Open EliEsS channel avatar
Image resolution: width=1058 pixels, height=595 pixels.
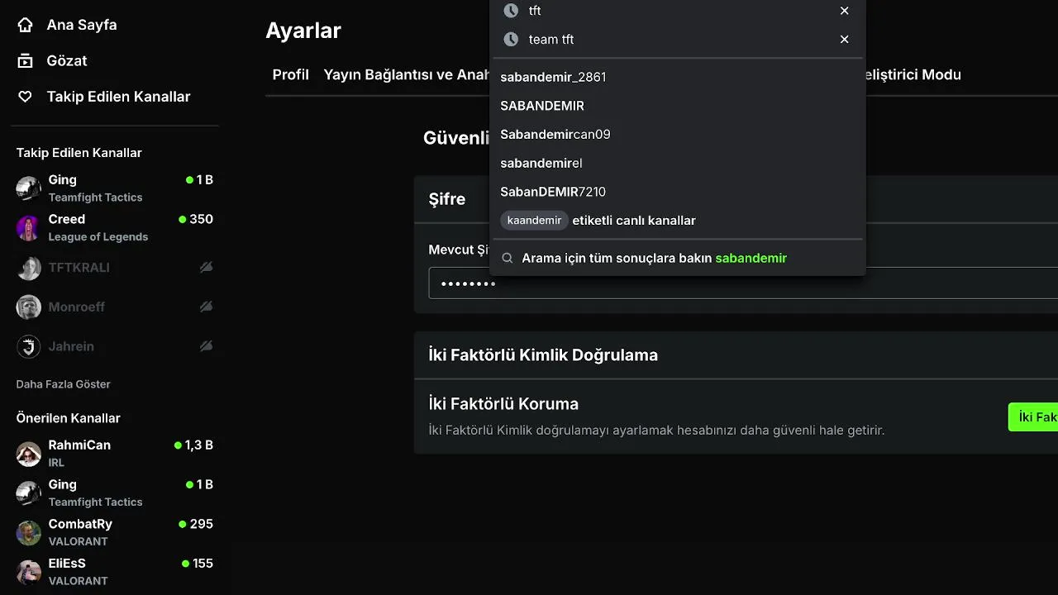[x=29, y=572]
